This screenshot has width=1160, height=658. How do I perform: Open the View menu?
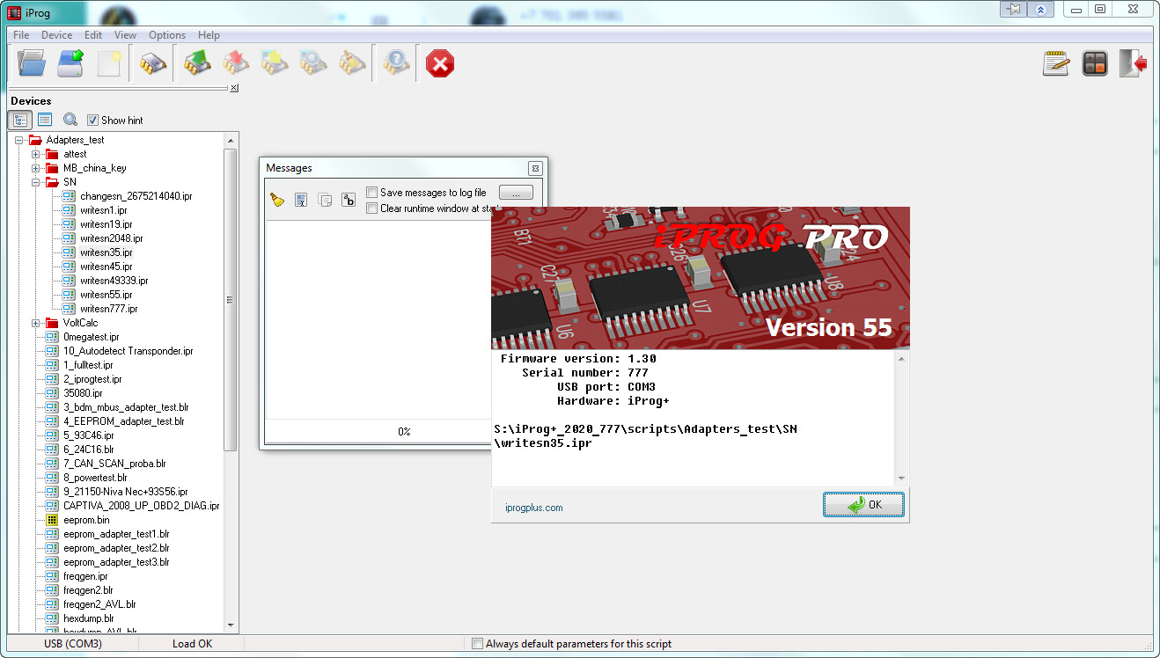click(125, 35)
